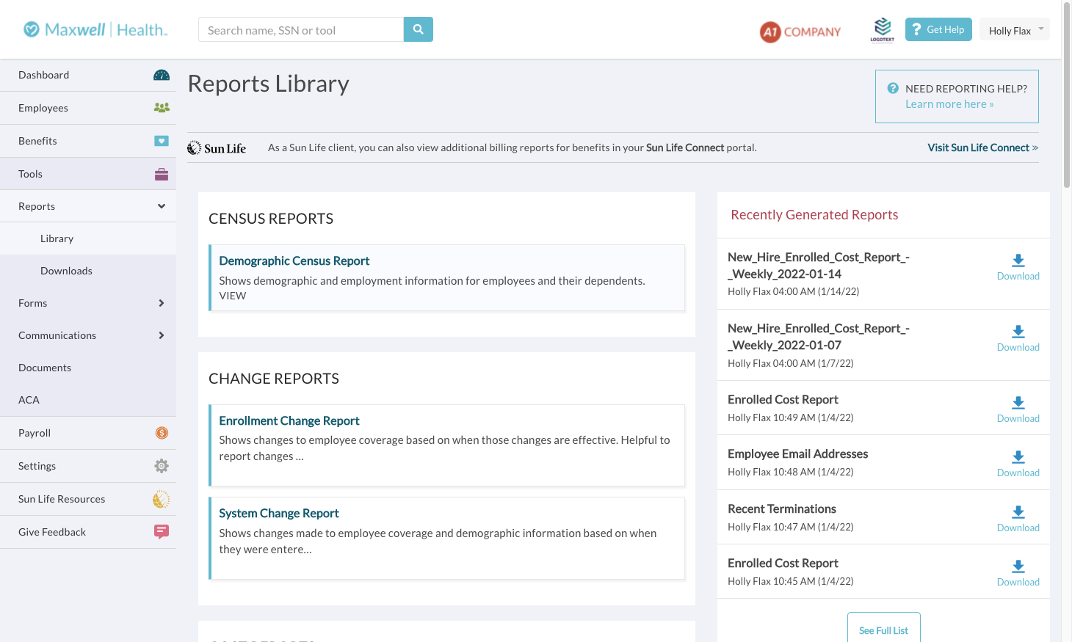Viewport: 1072px width, 642px height.
Task: Click the Dashboard gauge icon
Action: [x=162, y=75]
